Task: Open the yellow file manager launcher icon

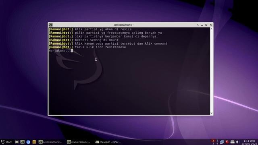Action: click(34, 142)
